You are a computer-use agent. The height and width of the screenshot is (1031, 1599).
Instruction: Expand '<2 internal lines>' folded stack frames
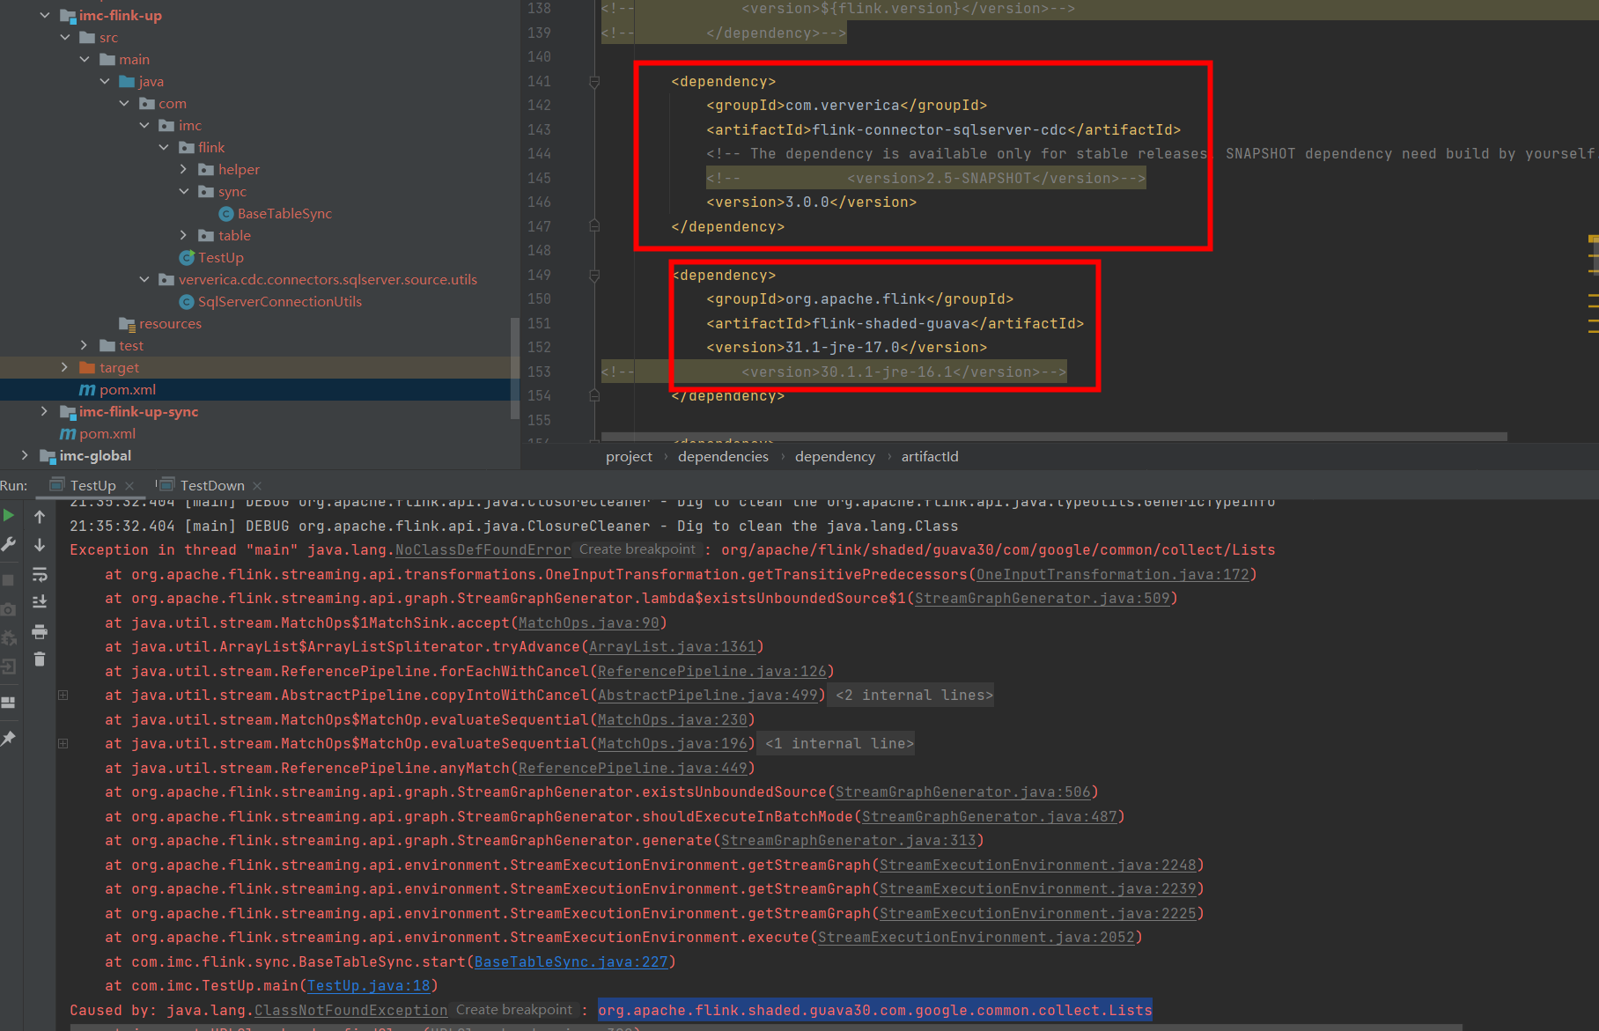[914, 695]
